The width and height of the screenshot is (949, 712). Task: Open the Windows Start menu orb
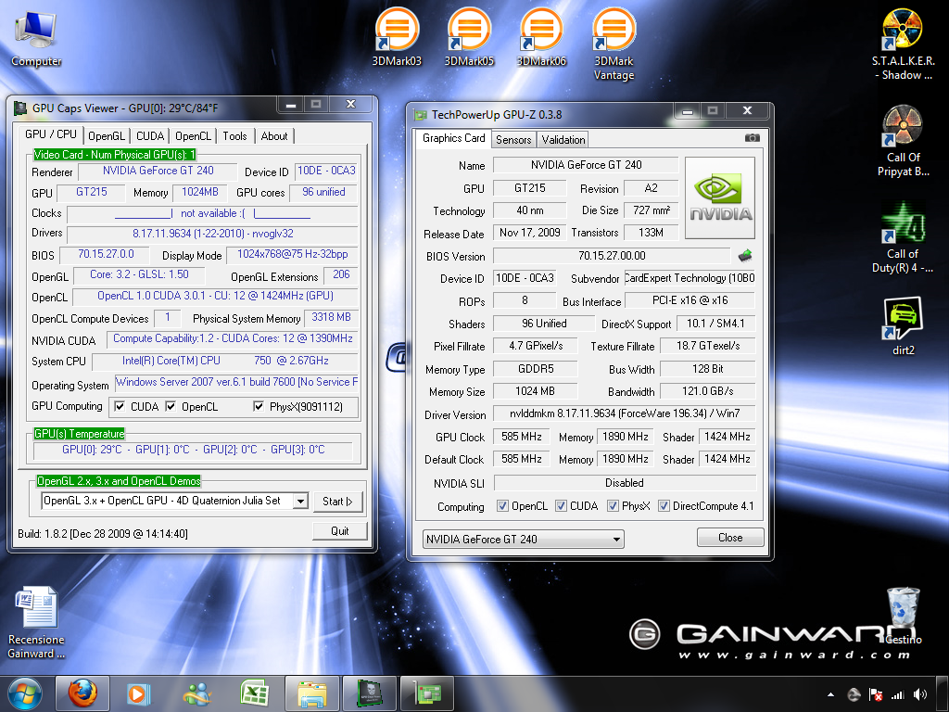[25, 693]
